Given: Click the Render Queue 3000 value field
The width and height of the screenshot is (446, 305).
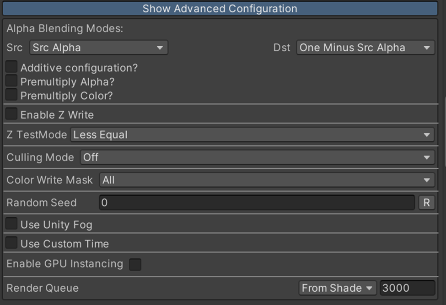Looking at the screenshot, I should [x=407, y=288].
